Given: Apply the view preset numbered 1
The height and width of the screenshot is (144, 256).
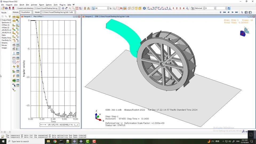Looking at the screenshot, I should (x=173, y=8).
